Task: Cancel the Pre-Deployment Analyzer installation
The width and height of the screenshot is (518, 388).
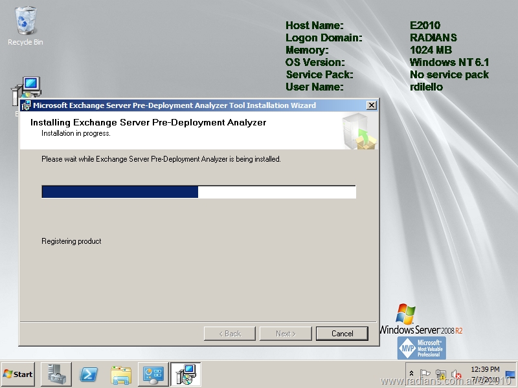Action: coord(342,334)
